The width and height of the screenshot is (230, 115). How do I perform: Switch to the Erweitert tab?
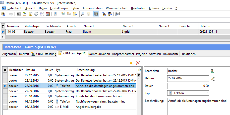tap(23, 54)
